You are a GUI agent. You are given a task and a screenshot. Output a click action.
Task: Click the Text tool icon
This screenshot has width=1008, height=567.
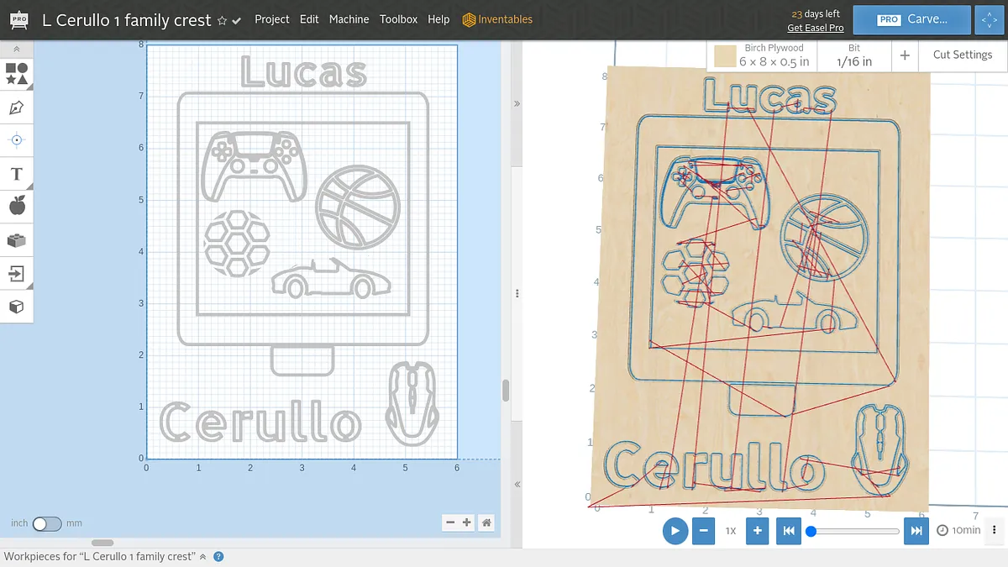point(17,174)
